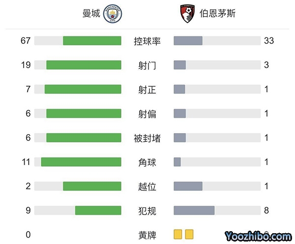Select the 控球率 possession stat label
The width and height of the screenshot is (295, 244).
click(147, 41)
